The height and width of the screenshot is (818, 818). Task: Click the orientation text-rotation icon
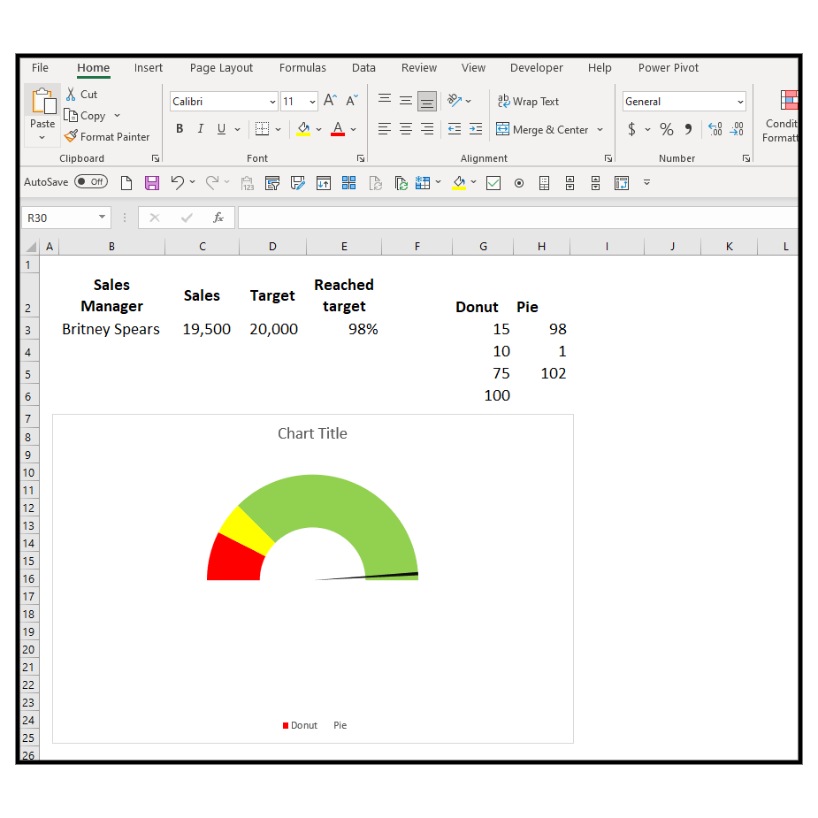[x=455, y=100]
